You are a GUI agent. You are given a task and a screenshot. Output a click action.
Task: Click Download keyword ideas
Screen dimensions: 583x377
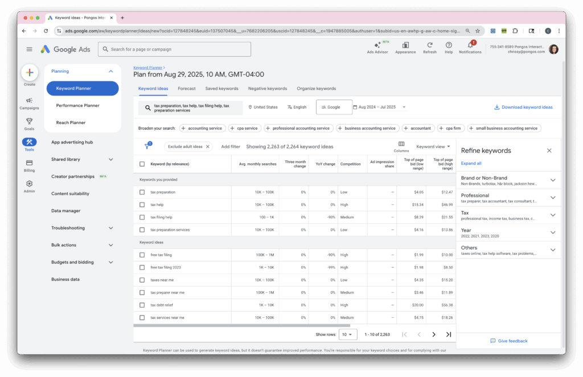(x=523, y=107)
